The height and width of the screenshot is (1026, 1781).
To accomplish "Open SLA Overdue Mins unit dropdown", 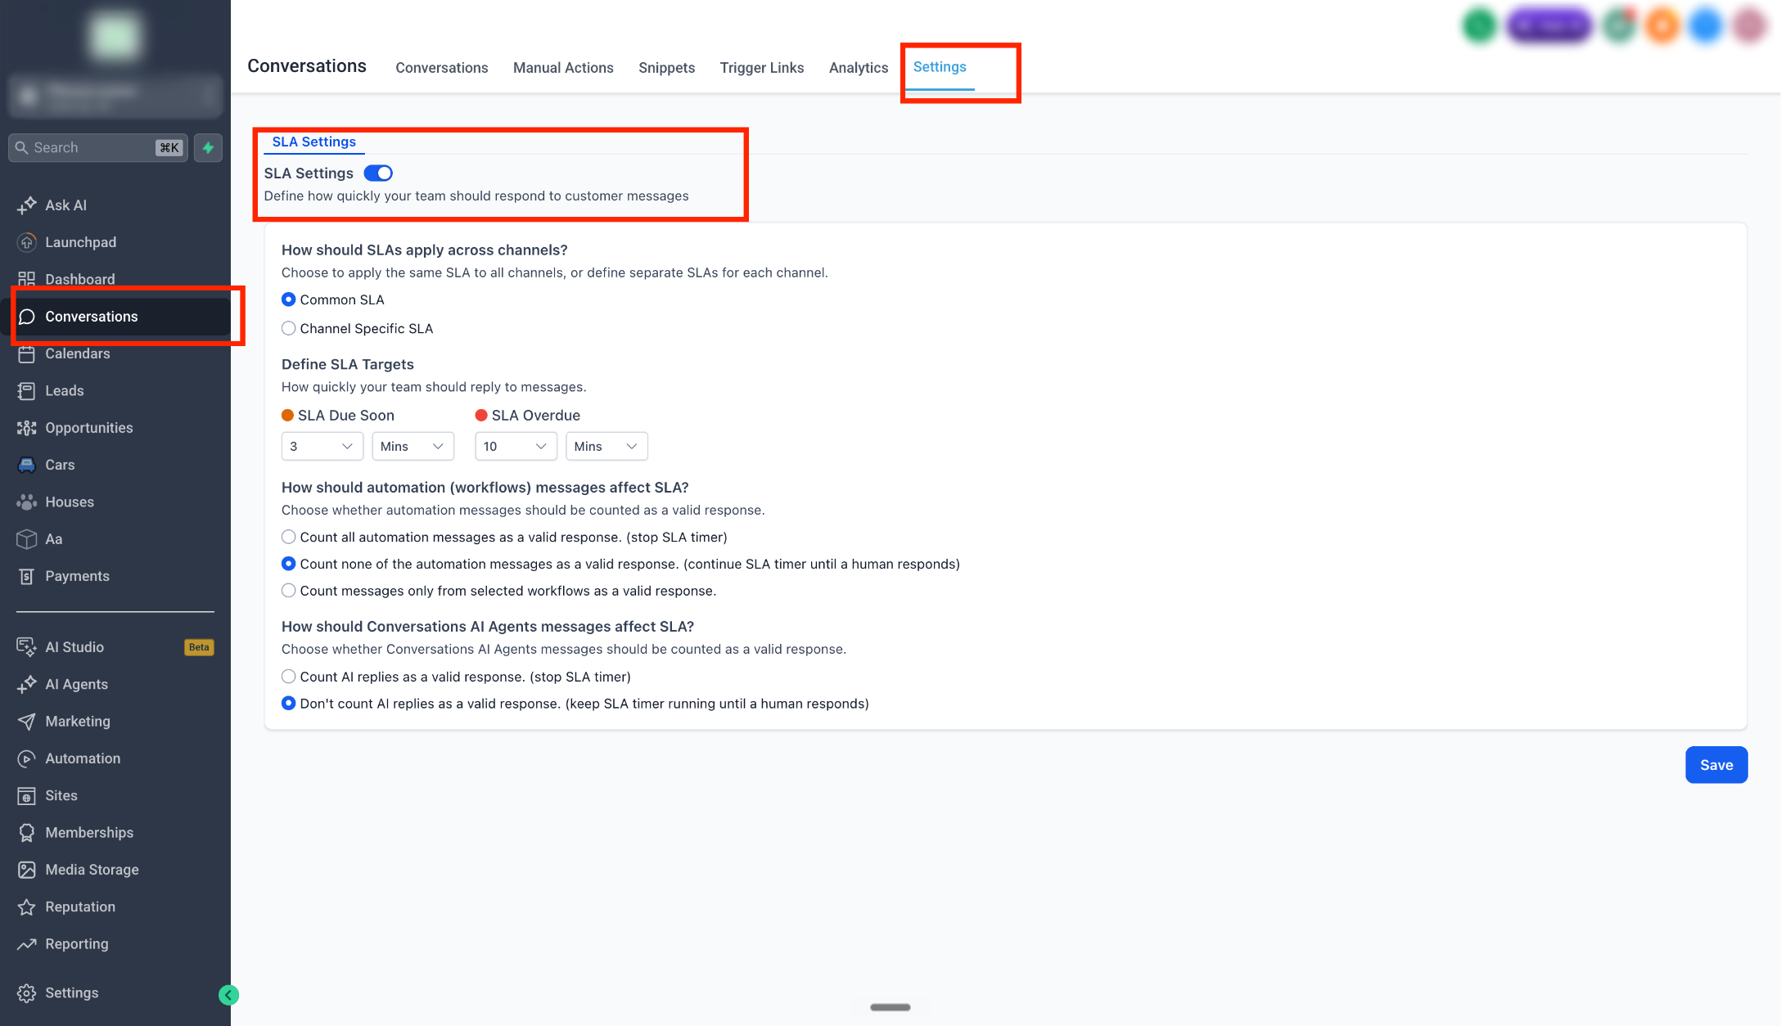I will [606, 446].
